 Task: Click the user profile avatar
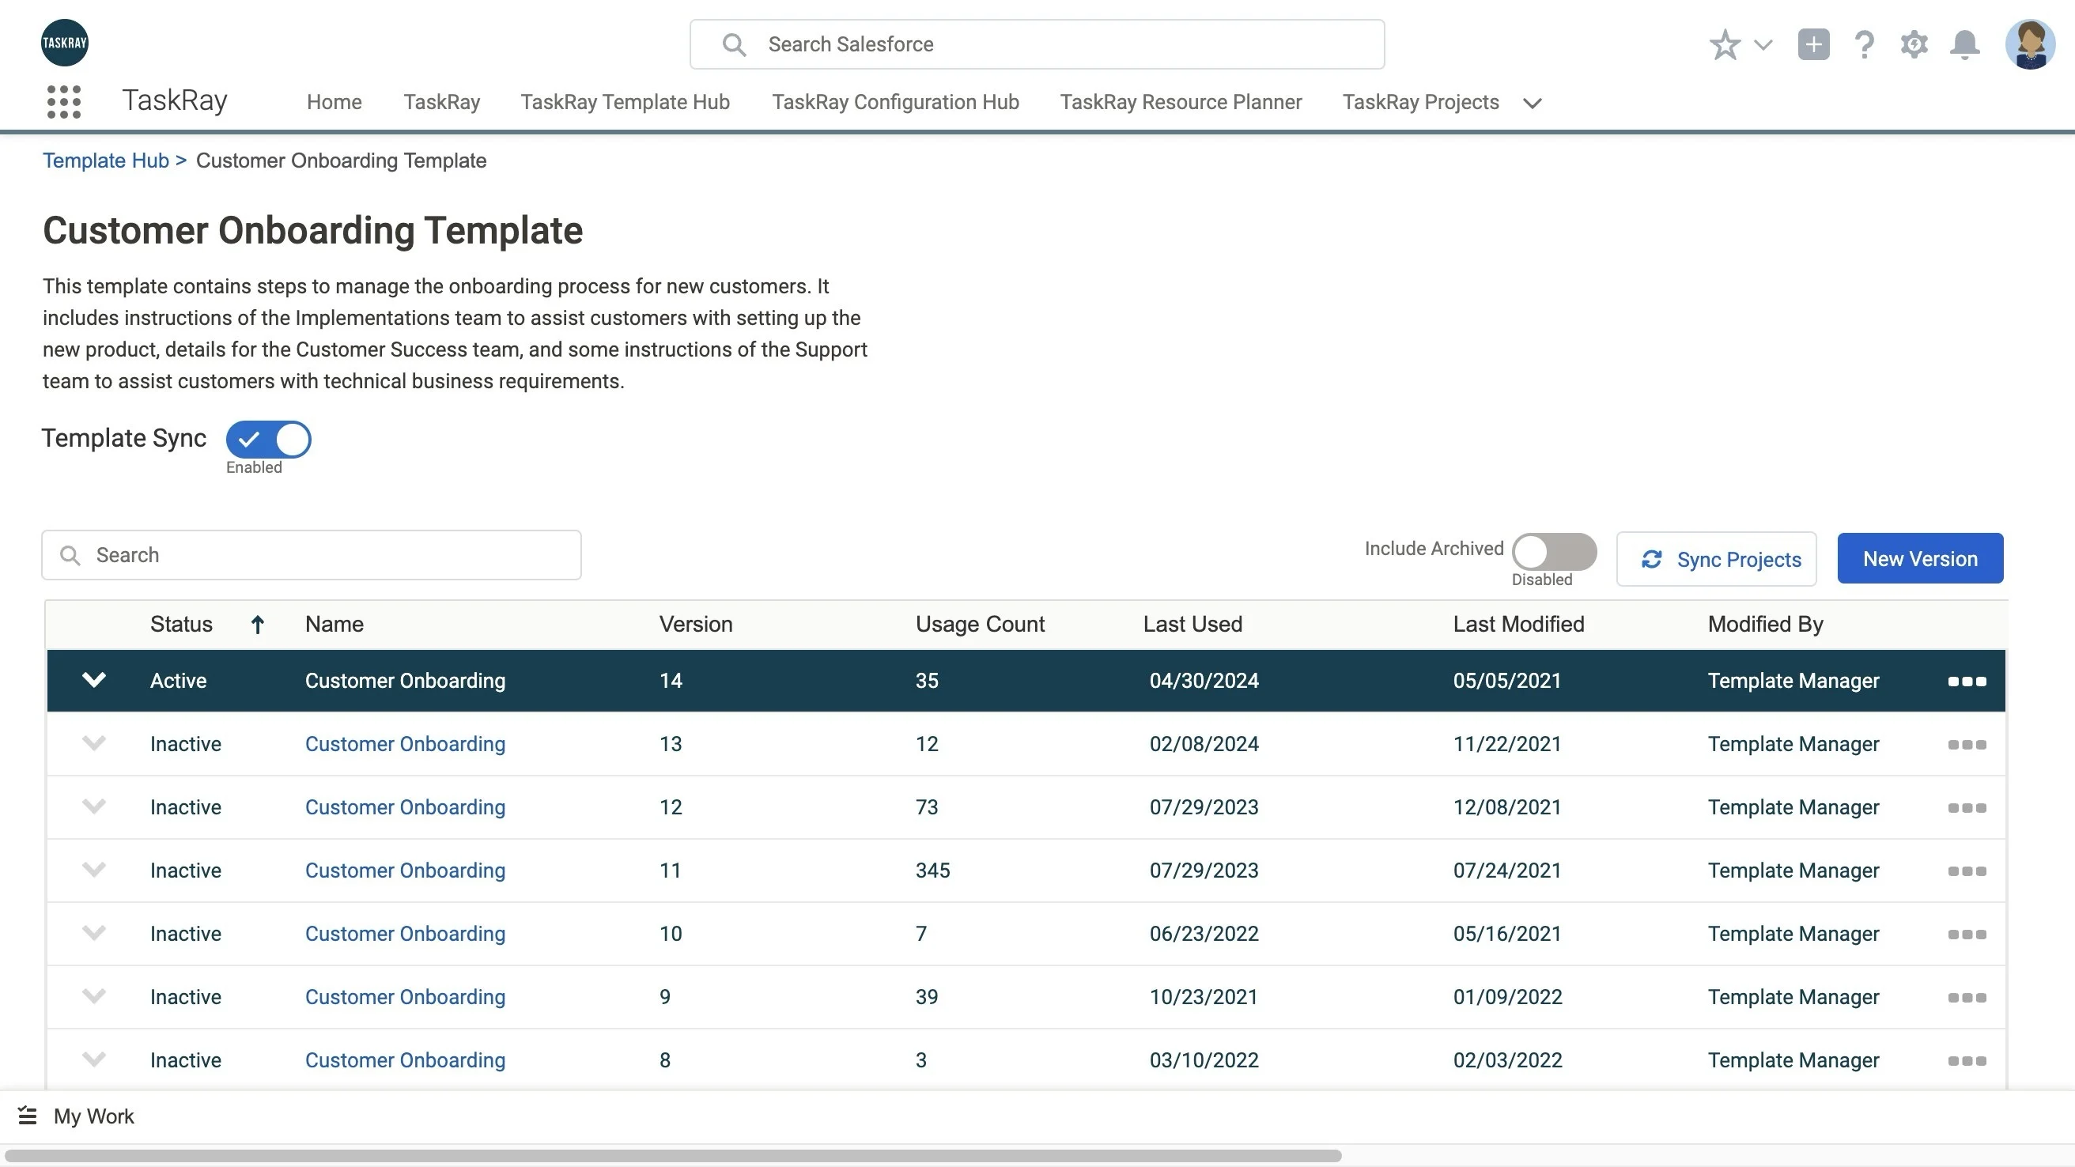pos(2030,44)
